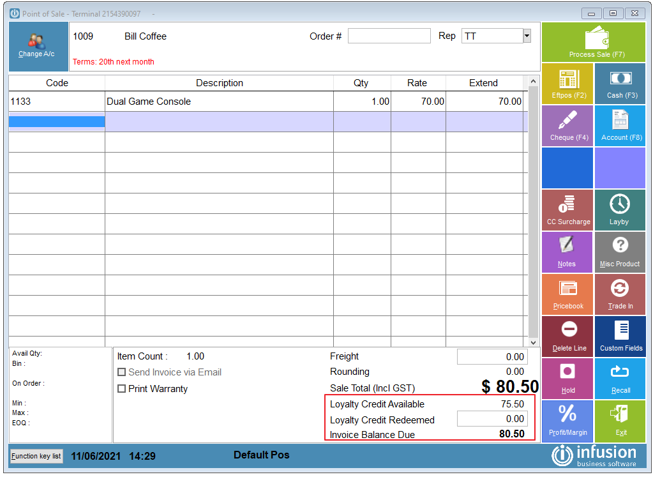Click the Description column header
This screenshot has height=477, width=653.
tap(219, 83)
